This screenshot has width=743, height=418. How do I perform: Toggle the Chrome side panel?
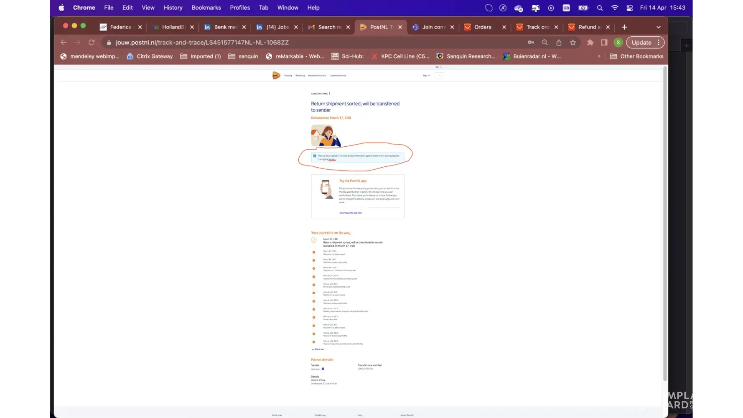(x=604, y=43)
